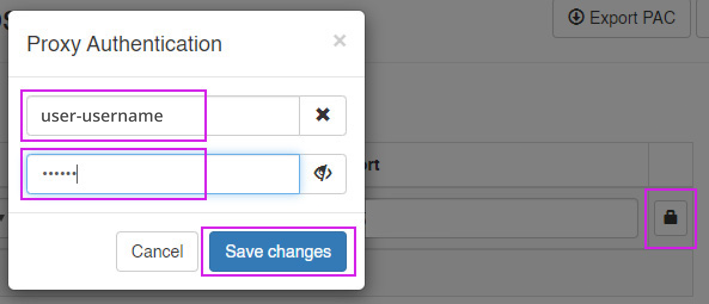Viewport: 709px width, 304px height.
Task: Click the partially visible button after Export PAC
Action: click(x=703, y=18)
